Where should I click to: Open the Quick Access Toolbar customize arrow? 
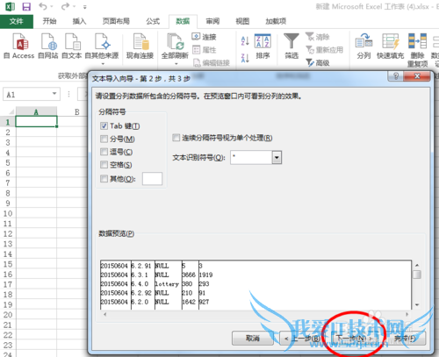(x=85, y=6)
